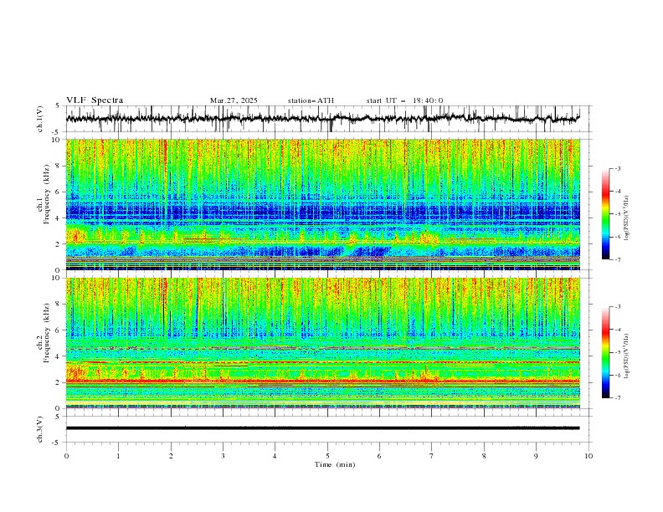Click time axis tick label '5'
Viewport: 663px width, 512px height.
coord(327,456)
